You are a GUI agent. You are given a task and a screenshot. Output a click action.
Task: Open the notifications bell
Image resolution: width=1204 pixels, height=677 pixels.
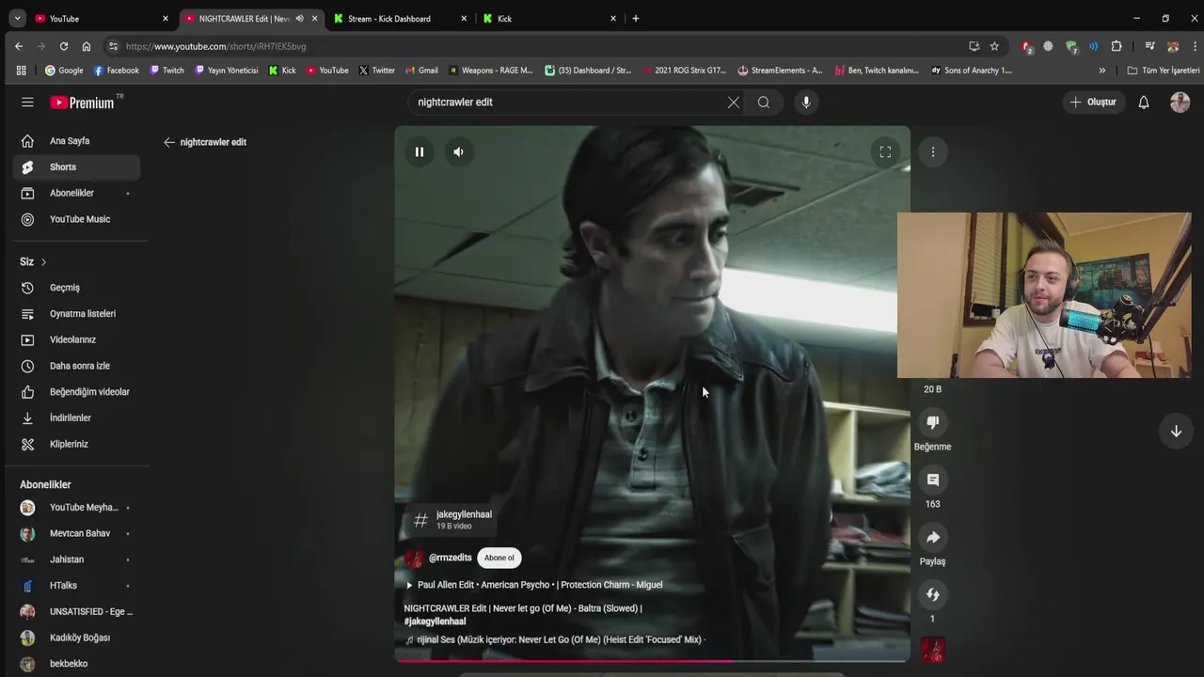pyautogui.click(x=1144, y=102)
